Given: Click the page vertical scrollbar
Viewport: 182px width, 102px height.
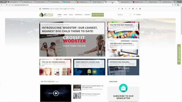Looking at the screenshot, I should click(181, 21).
